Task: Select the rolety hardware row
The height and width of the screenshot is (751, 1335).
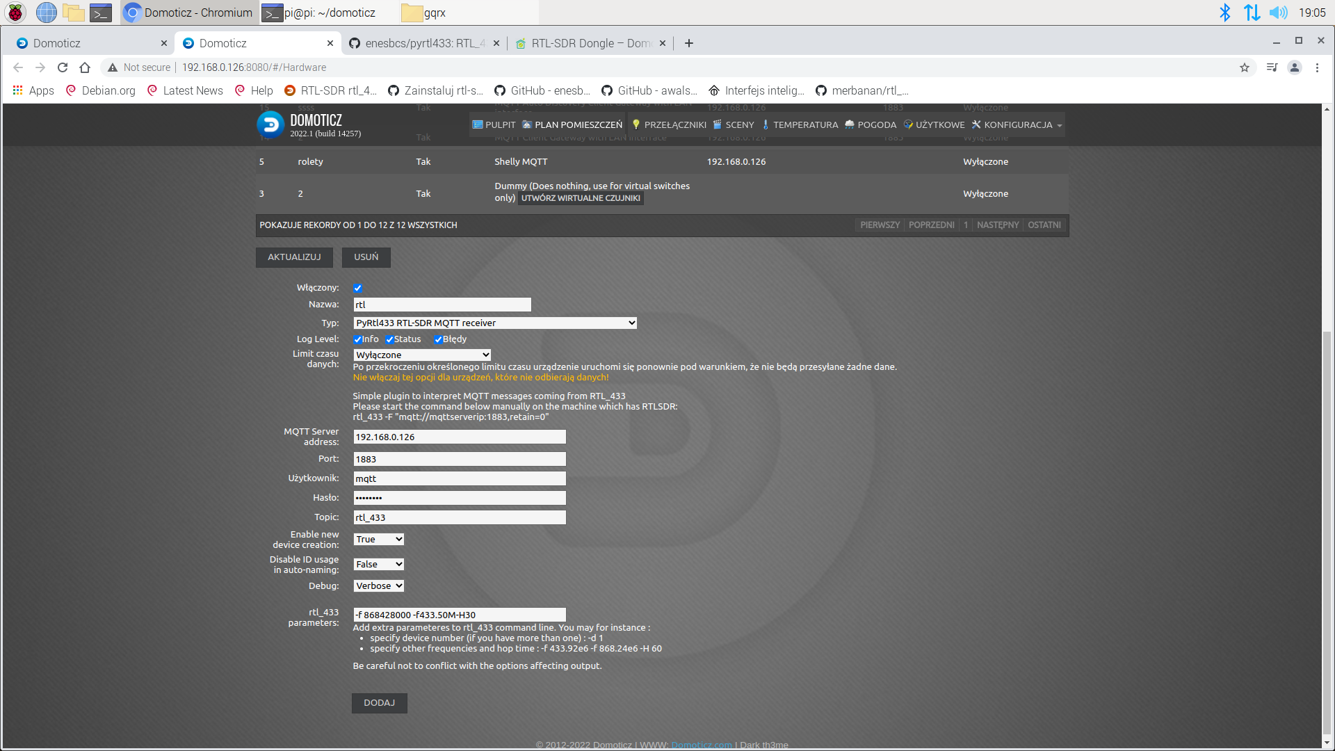Action: coord(662,161)
